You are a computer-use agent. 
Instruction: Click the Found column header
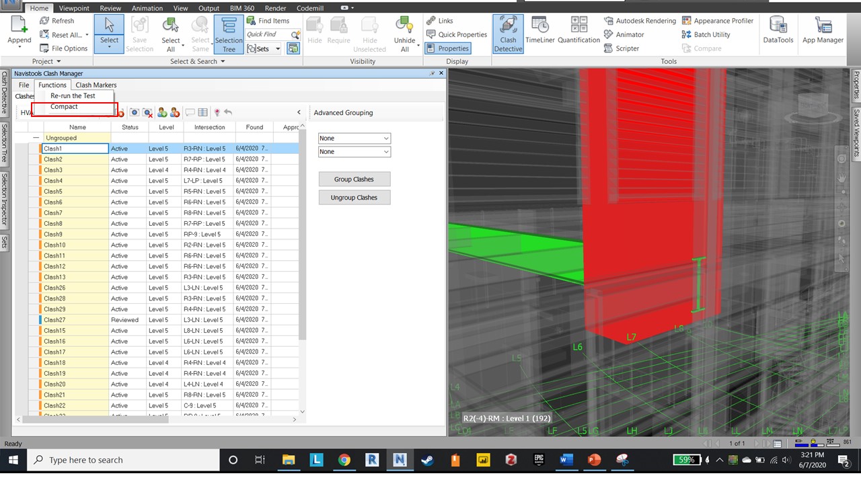[x=254, y=127]
